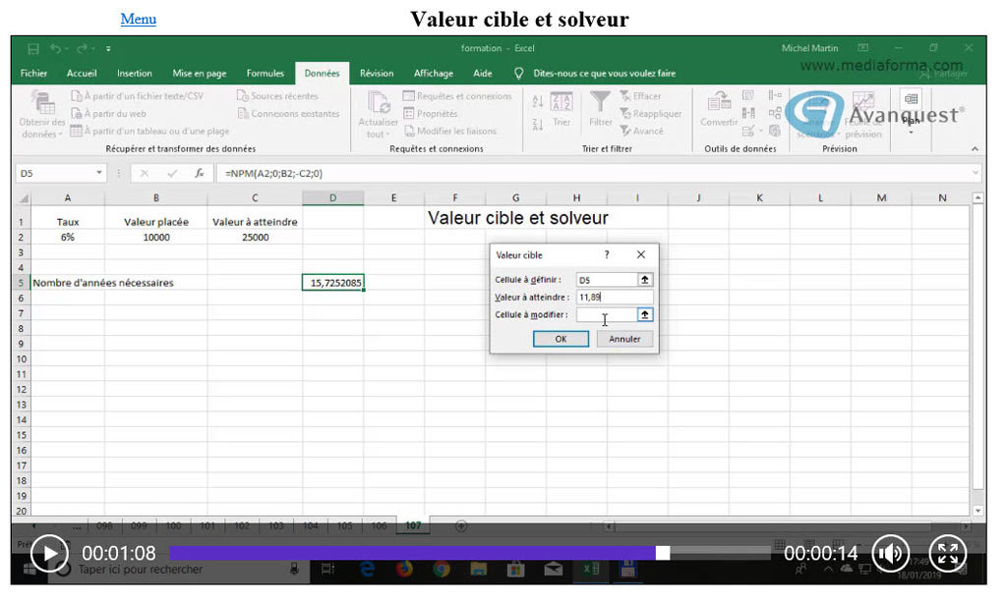Open the Name Box dropdown arrow

pyautogui.click(x=98, y=173)
